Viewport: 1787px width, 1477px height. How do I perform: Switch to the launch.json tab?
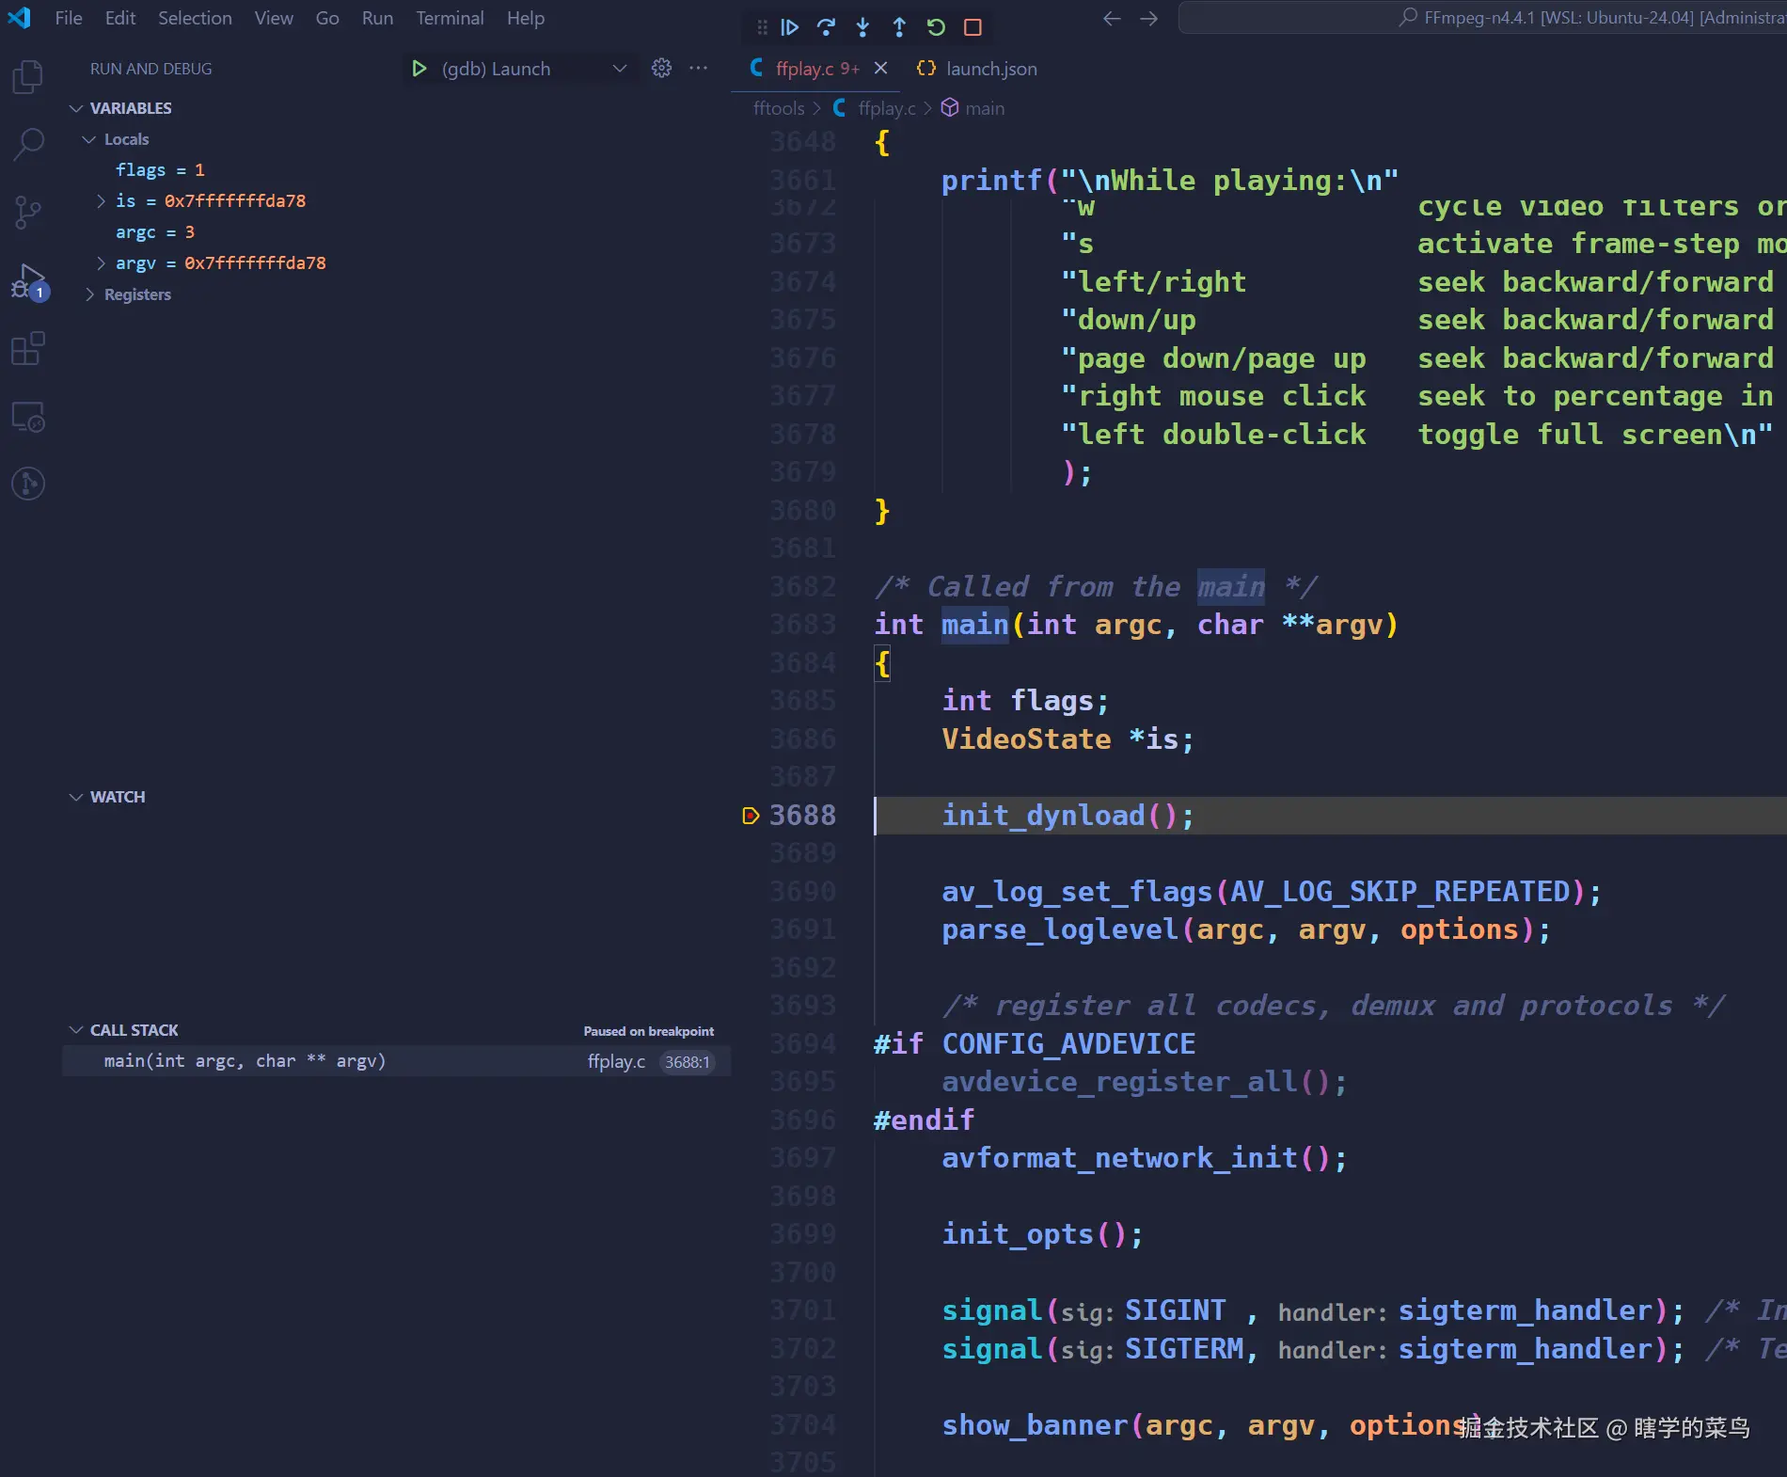(x=977, y=69)
